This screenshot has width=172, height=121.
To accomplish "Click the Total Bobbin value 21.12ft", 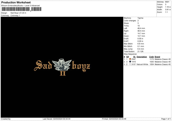I will pos(140,51).
